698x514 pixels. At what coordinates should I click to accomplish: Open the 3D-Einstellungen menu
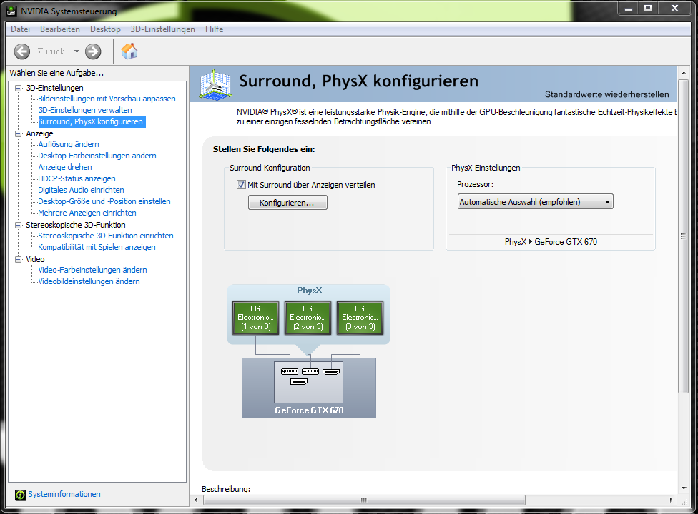coord(163,29)
